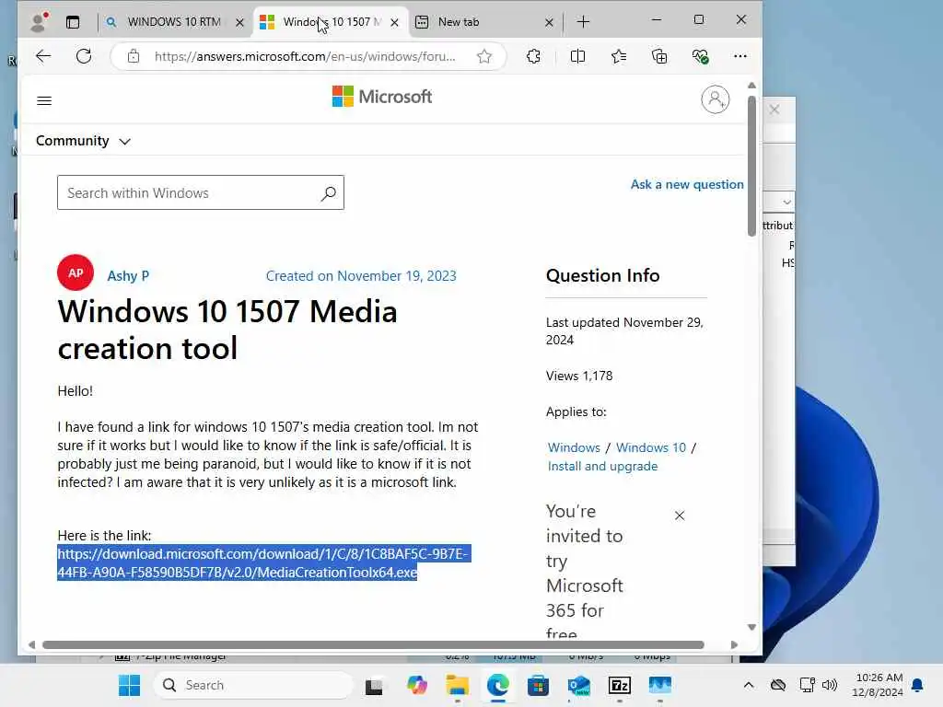The height and width of the screenshot is (707, 943).
Task: Click the search magnifier in Search within Windows
Action: 329,193
